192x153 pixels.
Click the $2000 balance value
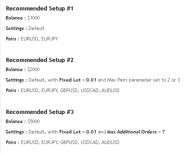pos(33,69)
